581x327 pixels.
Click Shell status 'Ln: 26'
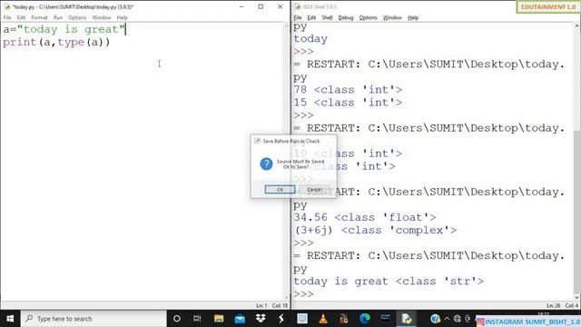(x=553, y=305)
